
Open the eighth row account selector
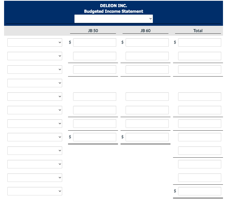[35, 137]
